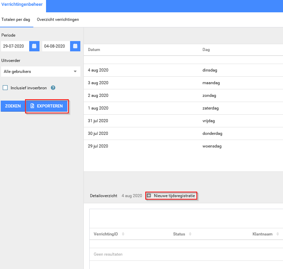Click the help icon beside Inclusief invoerbron
Viewport: 283px width, 269px height.
(x=53, y=88)
